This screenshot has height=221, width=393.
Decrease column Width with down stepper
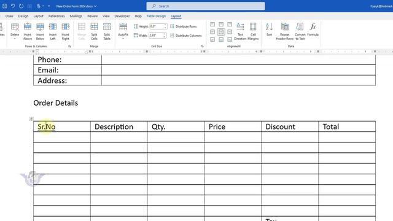tap(165, 37)
